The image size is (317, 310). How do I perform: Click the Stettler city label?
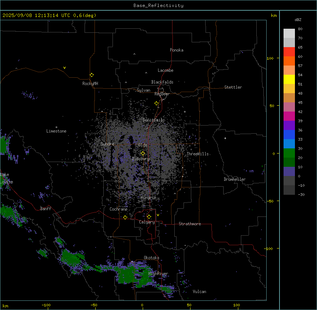[x=233, y=87]
